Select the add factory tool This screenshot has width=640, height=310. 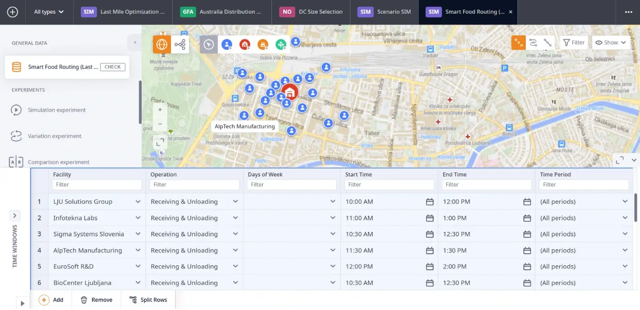tap(263, 44)
